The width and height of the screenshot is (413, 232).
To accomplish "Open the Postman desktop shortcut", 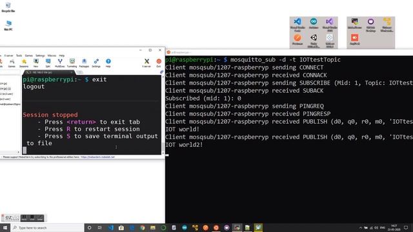I will (x=297, y=39).
